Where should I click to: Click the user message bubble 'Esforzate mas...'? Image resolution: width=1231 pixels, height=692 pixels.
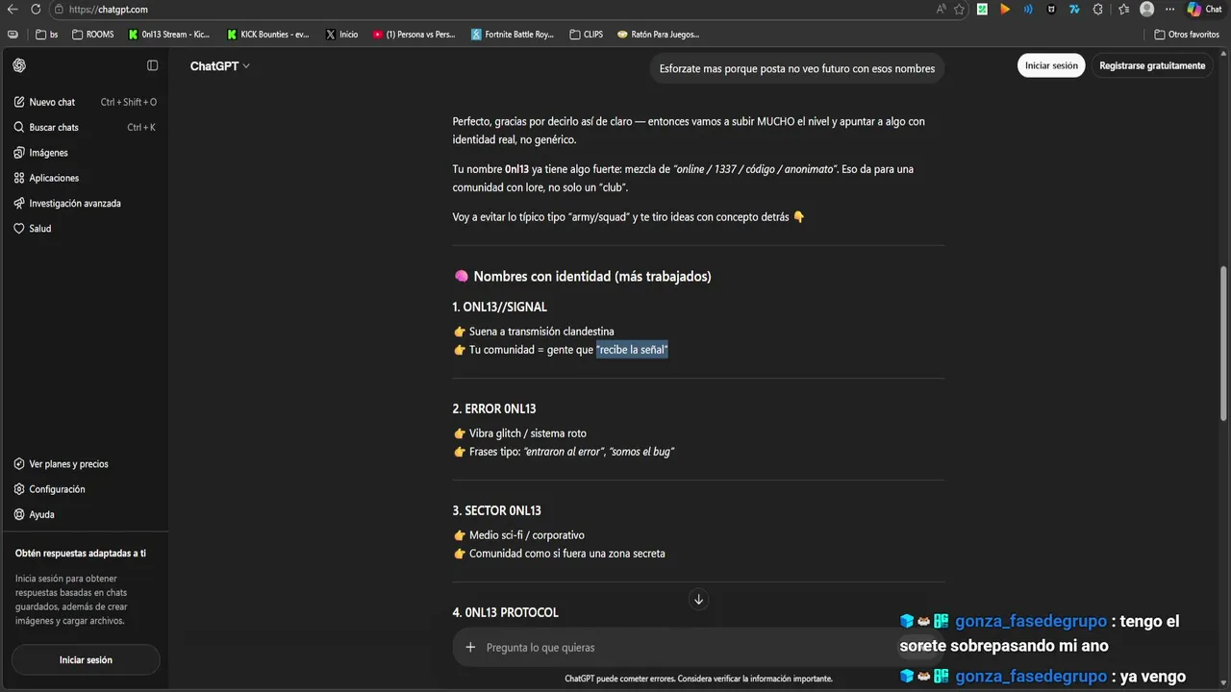797,69
